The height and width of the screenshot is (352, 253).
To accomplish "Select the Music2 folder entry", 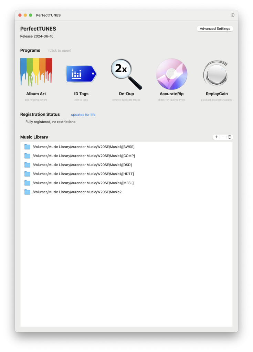I will click(x=77, y=192).
